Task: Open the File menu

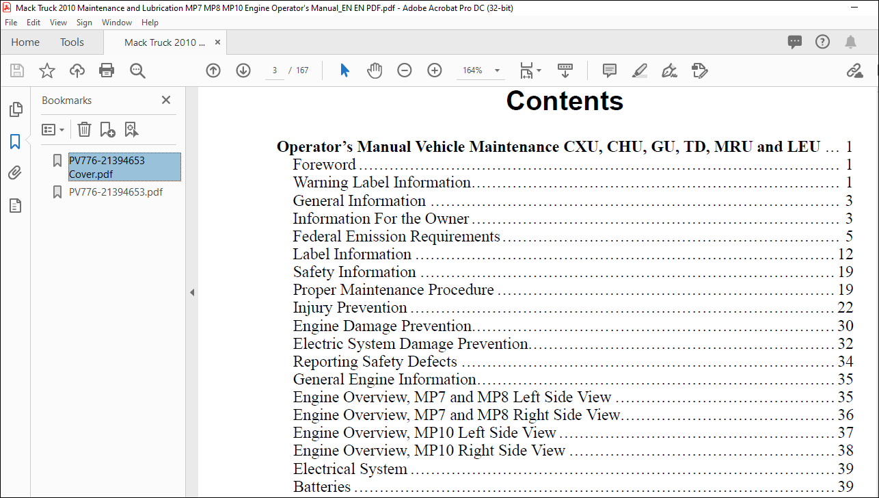Action: 11,23
